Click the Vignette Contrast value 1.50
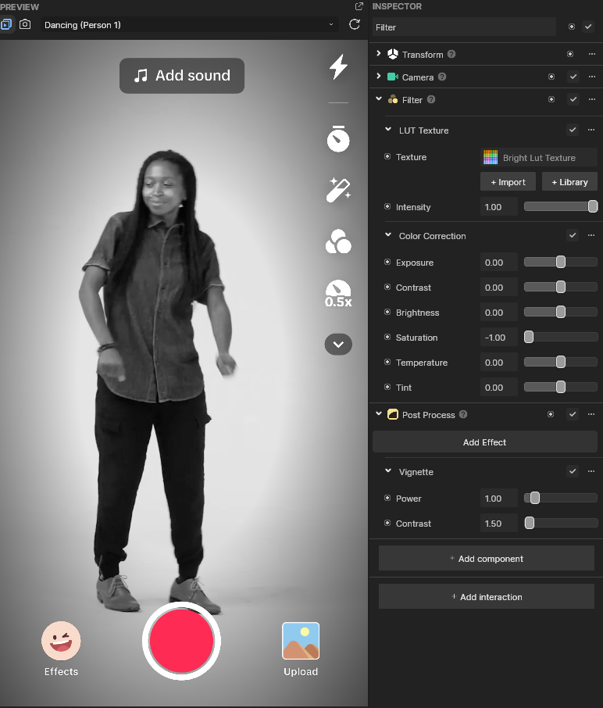The image size is (603, 708). [x=499, y=524]
